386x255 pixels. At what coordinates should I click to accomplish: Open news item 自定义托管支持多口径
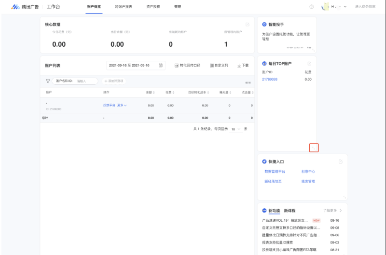coord(291,228)
